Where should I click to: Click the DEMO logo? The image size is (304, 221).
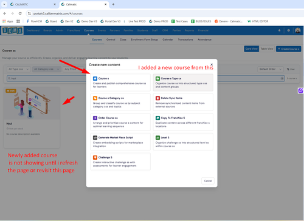tap(12, 30)
